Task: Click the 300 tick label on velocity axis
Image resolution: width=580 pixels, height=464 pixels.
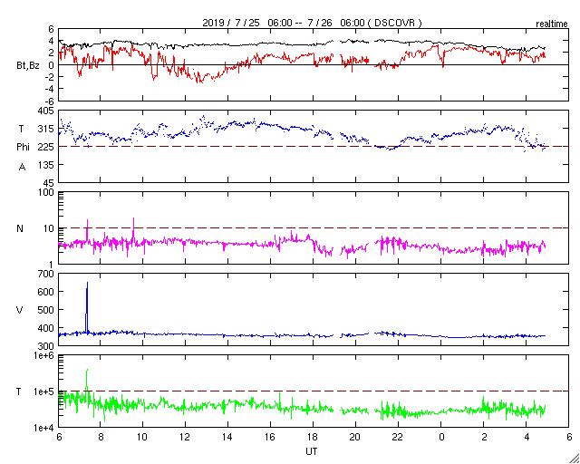Action: point(46,345)
